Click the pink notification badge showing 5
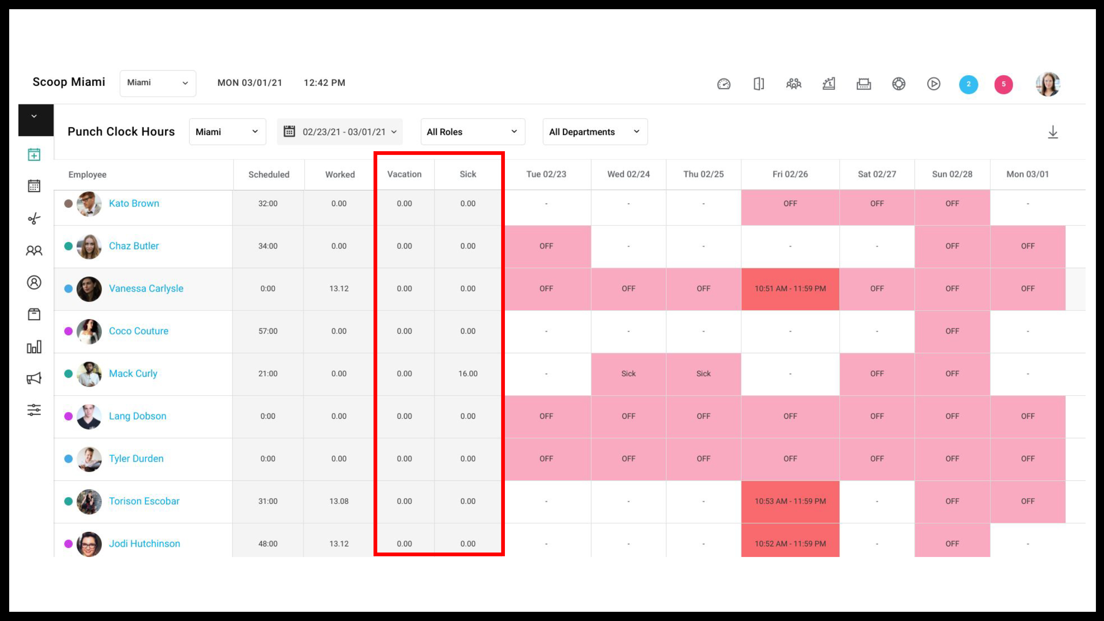 [1003, 84]
